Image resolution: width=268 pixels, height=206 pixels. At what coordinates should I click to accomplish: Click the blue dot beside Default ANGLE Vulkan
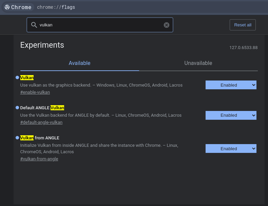[x=17, y=108]
